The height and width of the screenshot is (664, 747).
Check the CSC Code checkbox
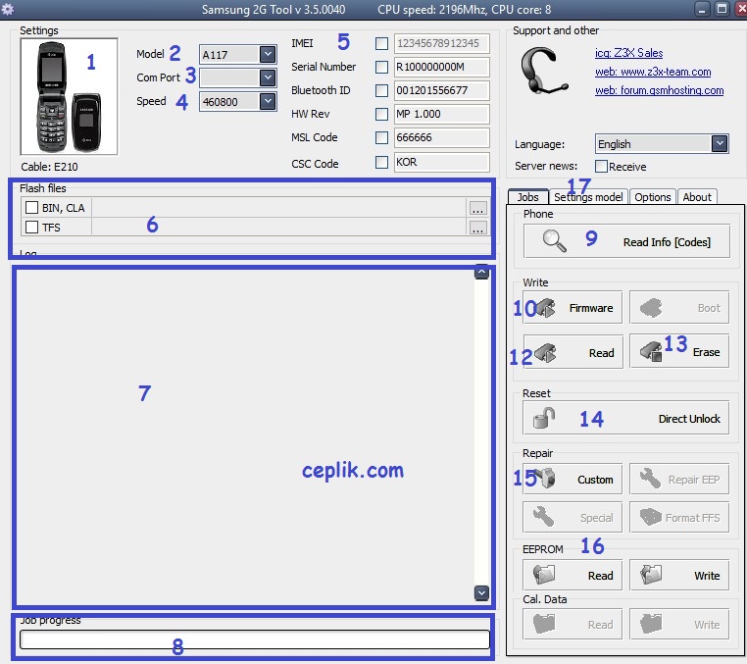pos(381,162)
